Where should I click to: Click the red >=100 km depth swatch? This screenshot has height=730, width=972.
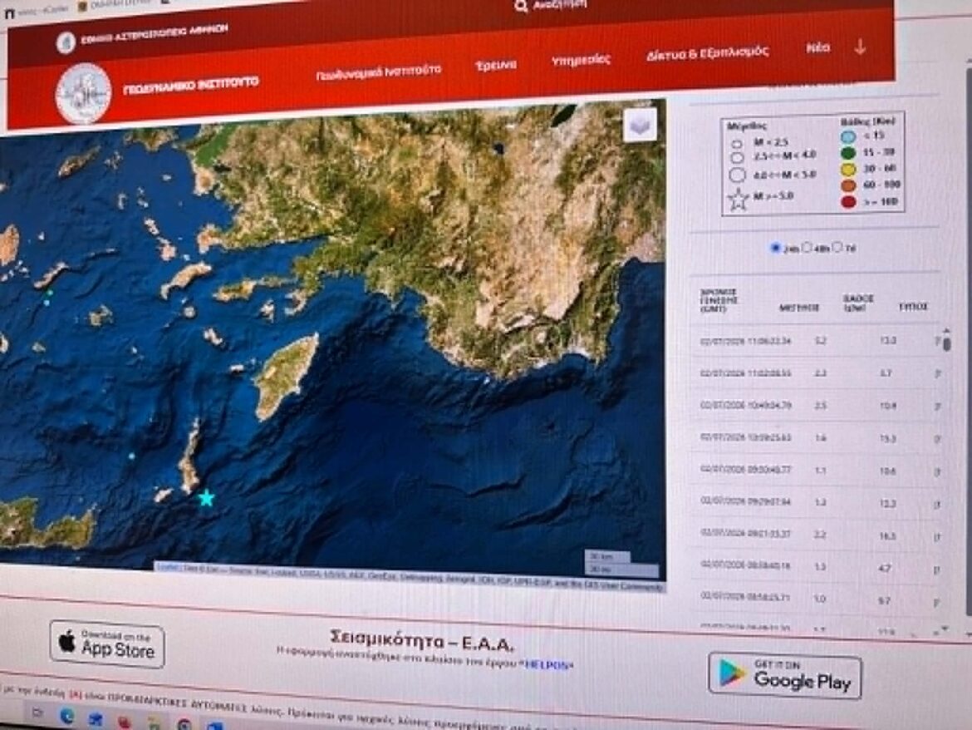849,201
